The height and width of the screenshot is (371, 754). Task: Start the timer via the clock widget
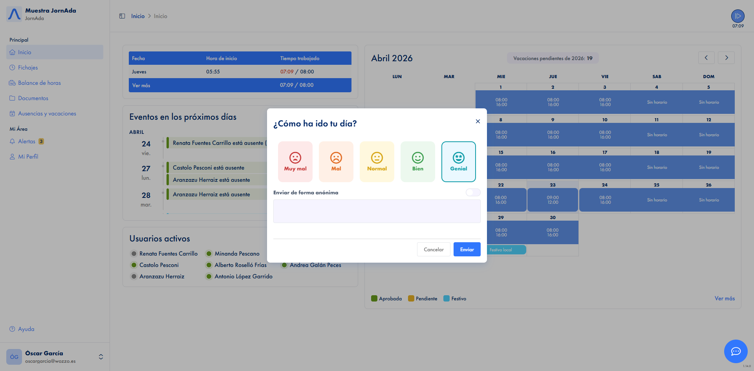tap(737, 17)
